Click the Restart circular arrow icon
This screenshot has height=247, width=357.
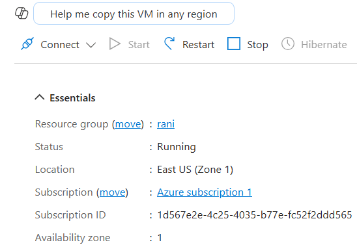[169, 44]
